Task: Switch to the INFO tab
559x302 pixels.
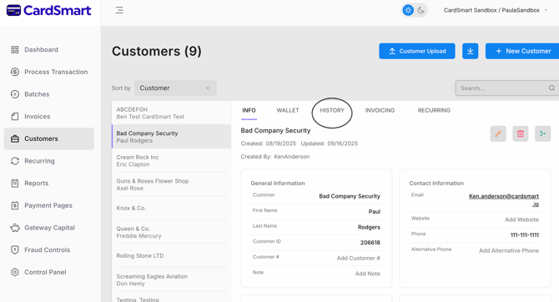Action: pos(249,110)
